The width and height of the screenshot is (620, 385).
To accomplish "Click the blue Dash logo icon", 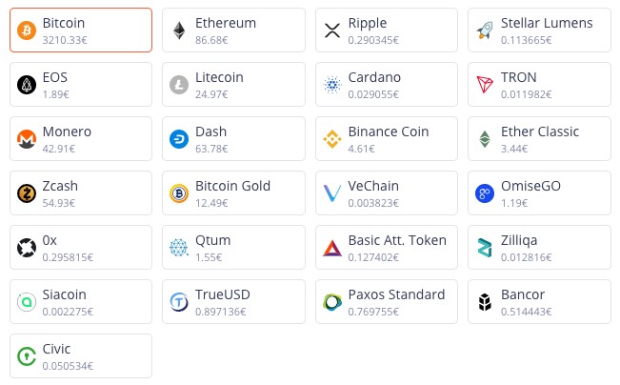I will pyautogui.click(x=179, y=139).
